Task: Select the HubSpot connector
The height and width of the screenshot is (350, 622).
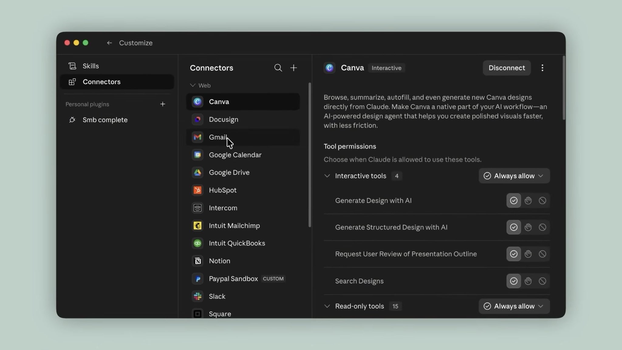Action: click(x=243, y=190)
